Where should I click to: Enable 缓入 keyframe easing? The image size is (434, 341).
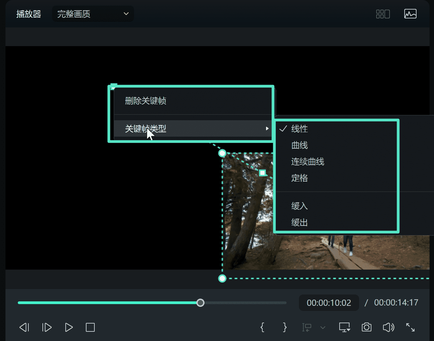299,206
